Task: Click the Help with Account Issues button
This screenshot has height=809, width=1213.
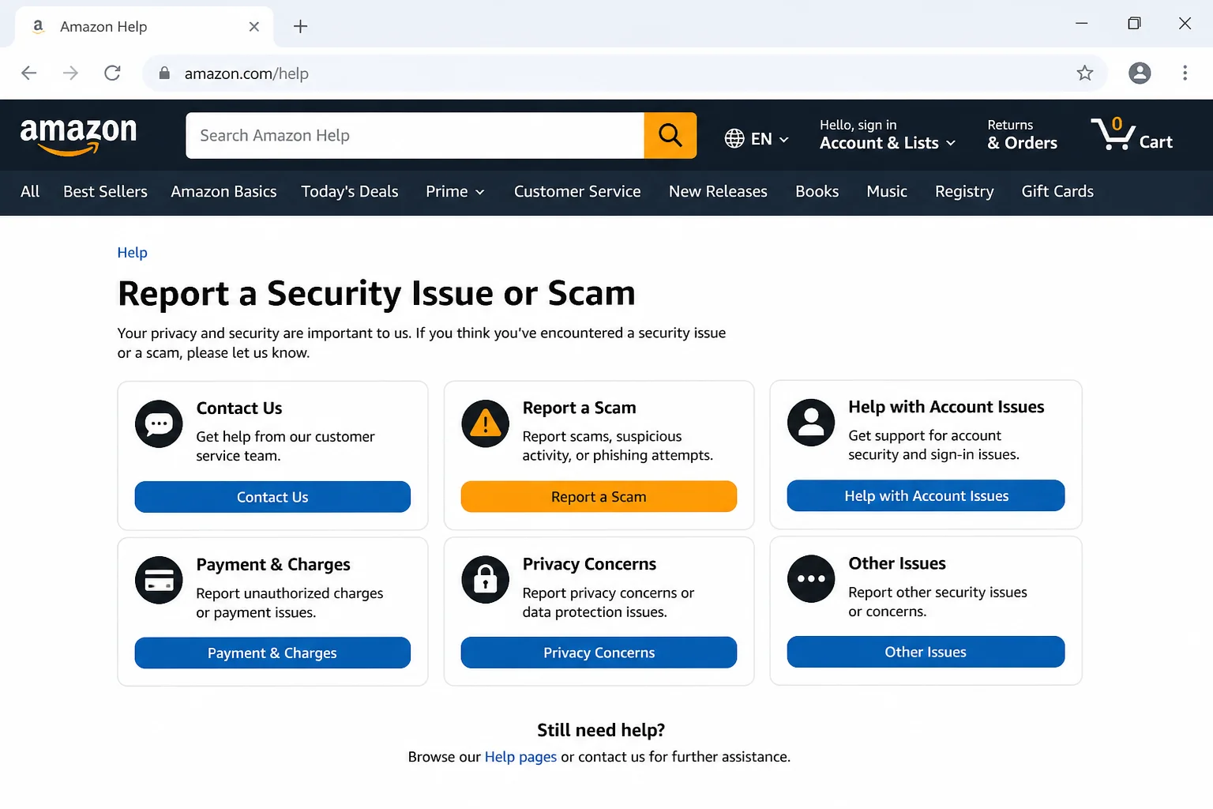Action: click(926, 495)
